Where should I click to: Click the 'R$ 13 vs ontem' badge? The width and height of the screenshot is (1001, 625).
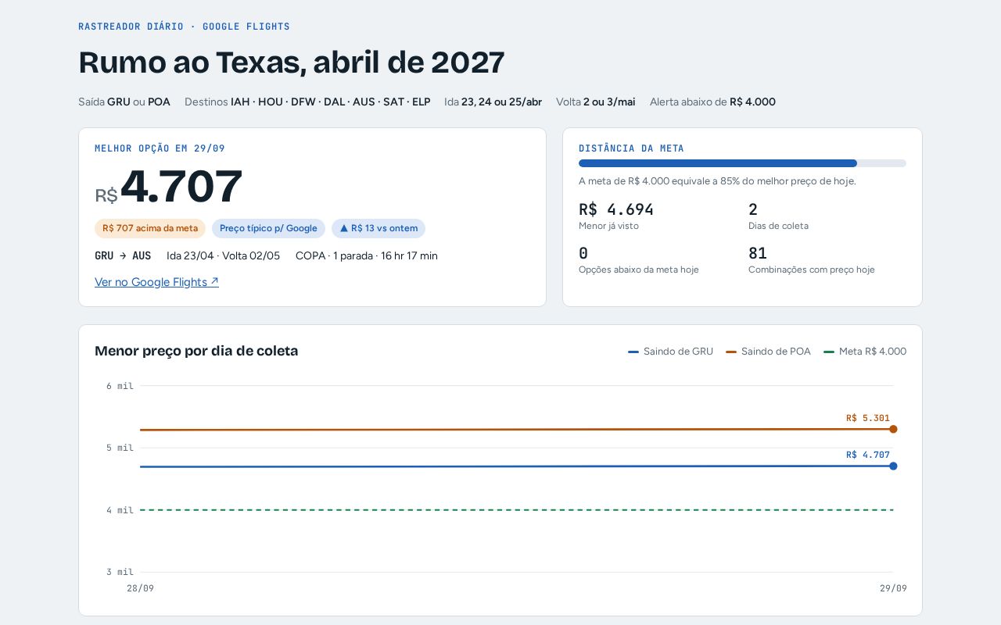(379, 228)
